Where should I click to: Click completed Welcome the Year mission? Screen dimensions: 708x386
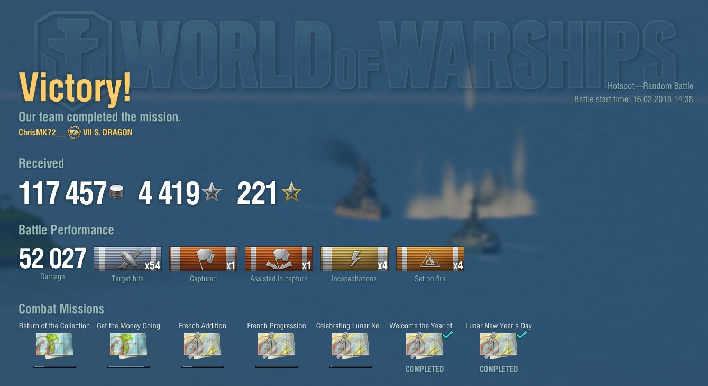(425, 345)
